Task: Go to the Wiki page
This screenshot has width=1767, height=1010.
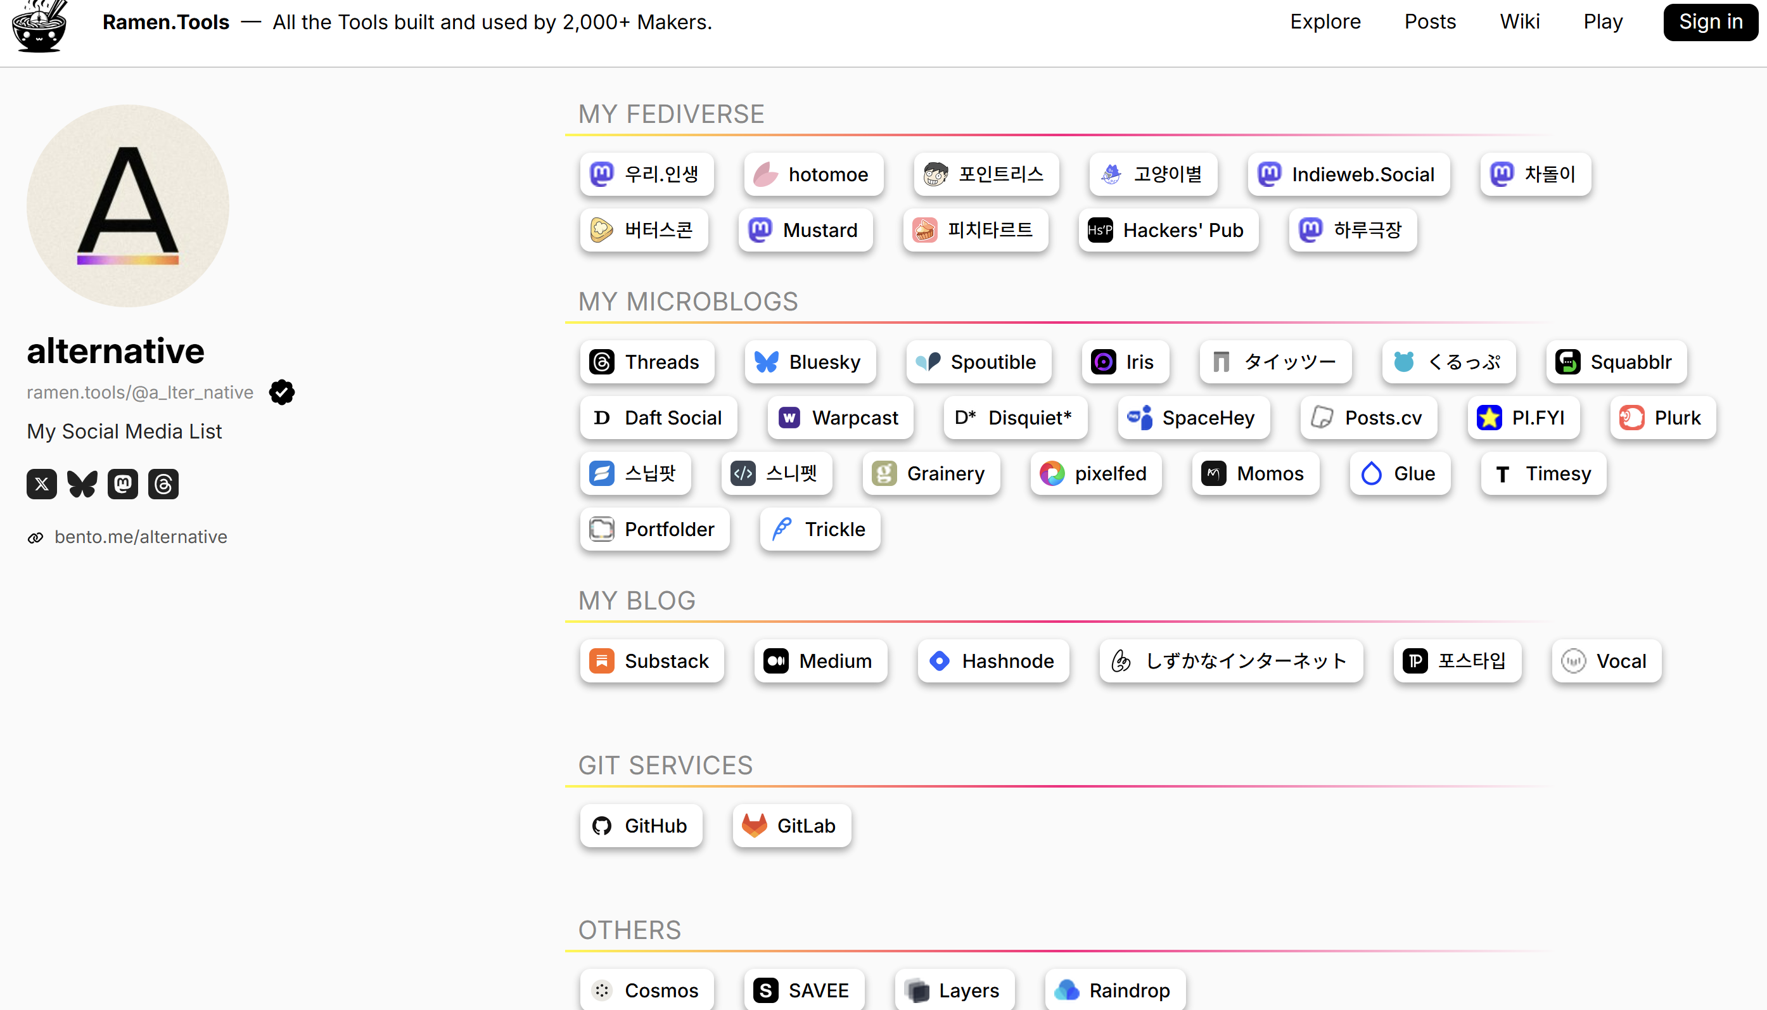Action: (1519, 22)
